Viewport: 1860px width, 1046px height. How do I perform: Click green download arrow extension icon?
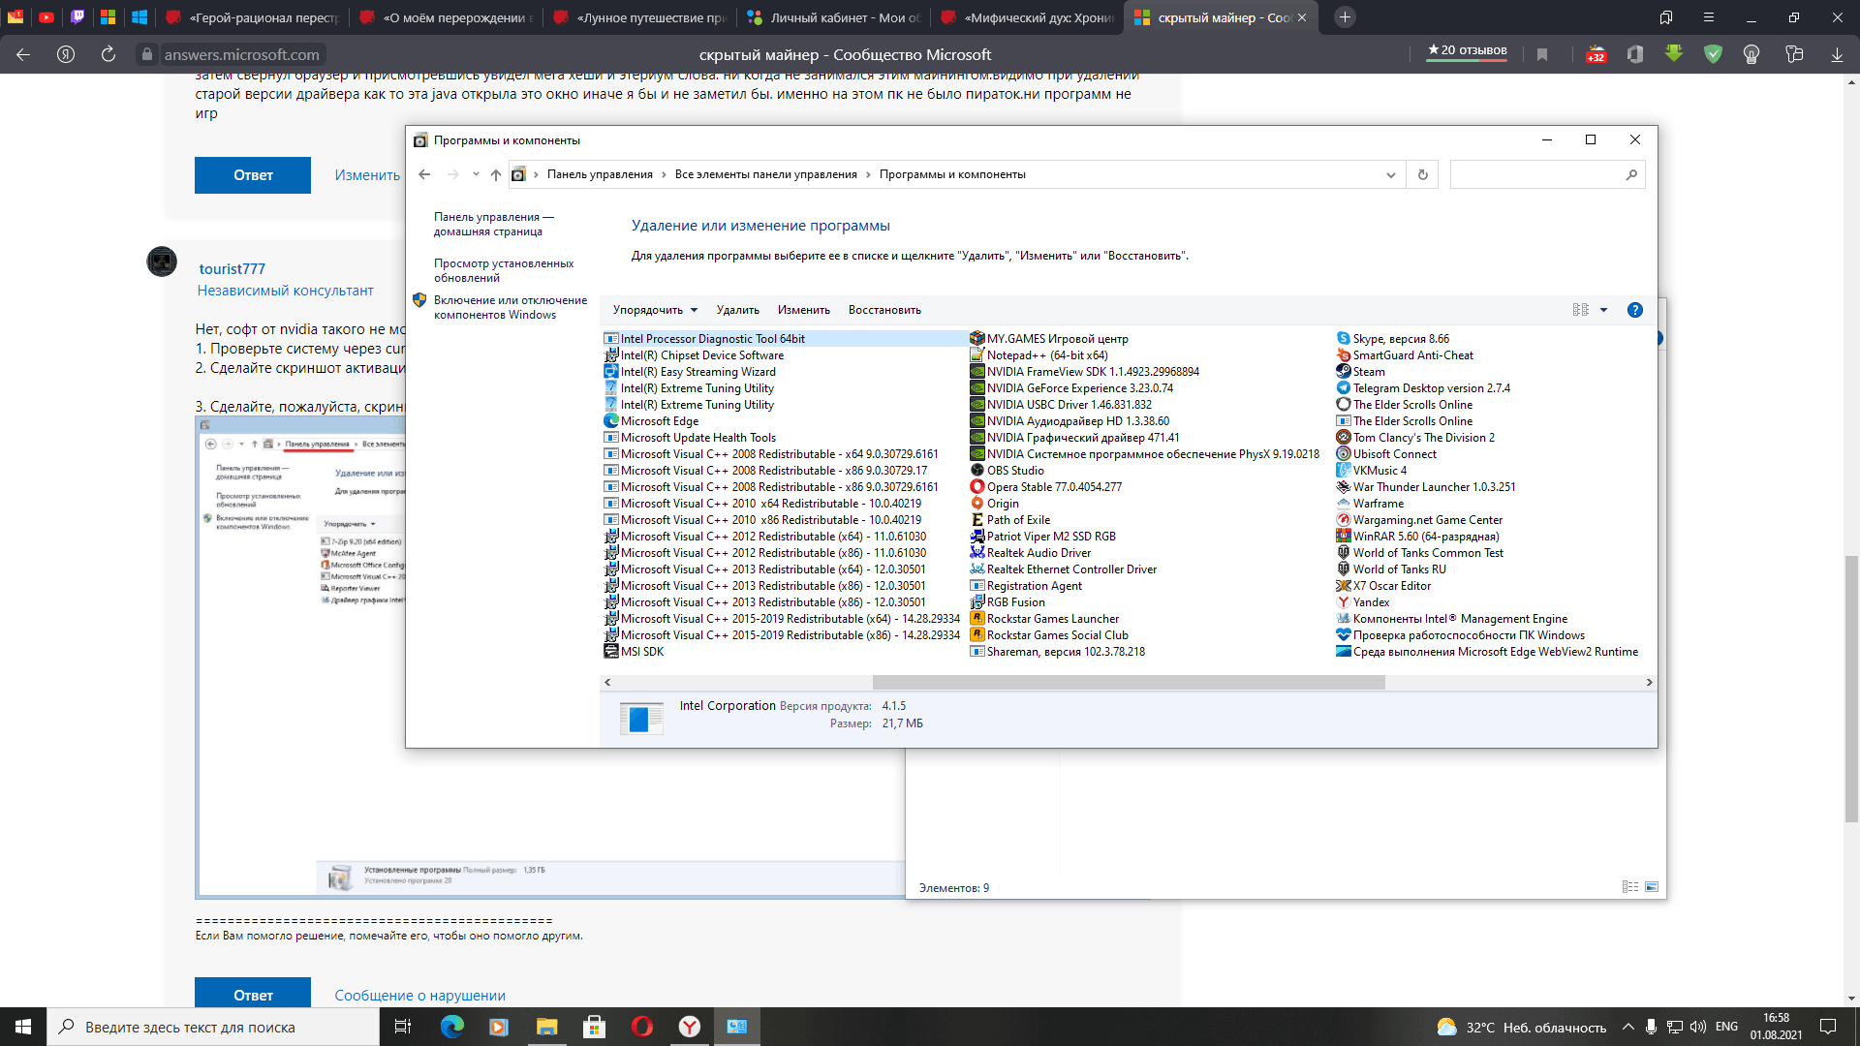[1674, 55]
